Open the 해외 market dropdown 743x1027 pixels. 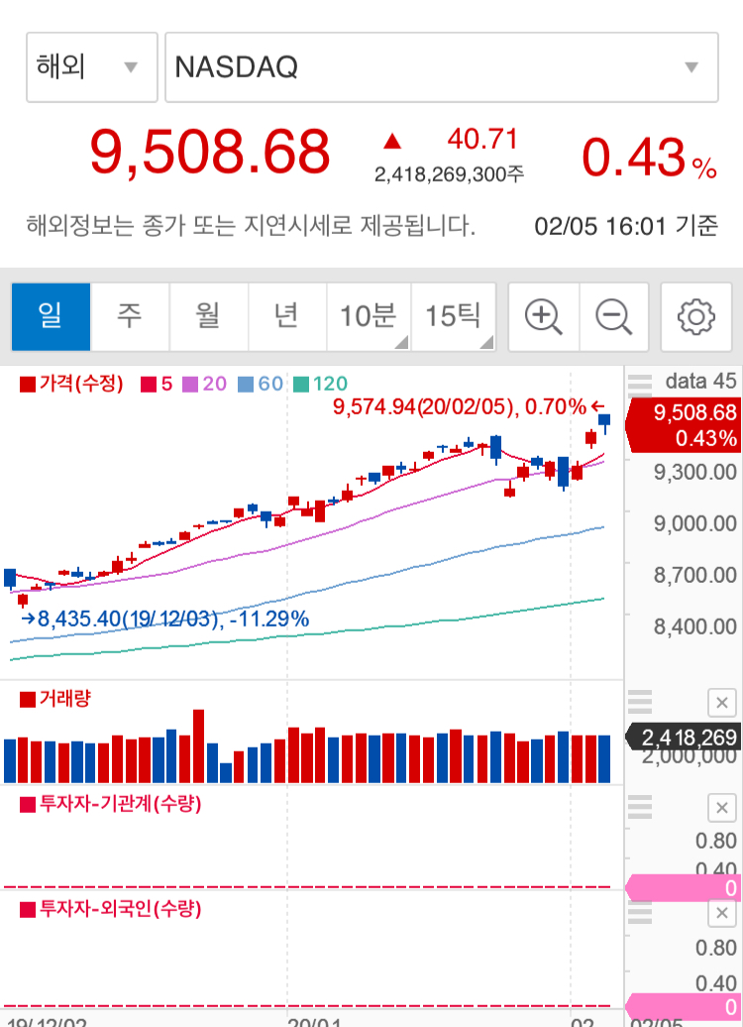tap(92, 66)
